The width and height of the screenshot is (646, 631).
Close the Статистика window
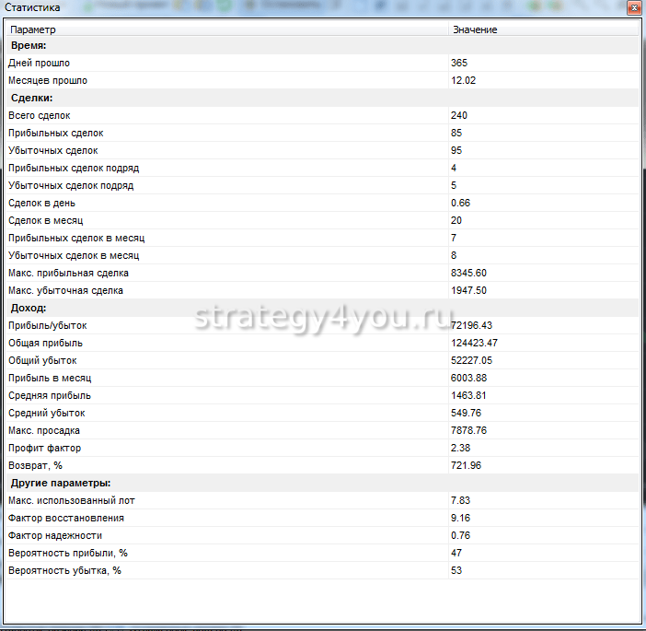point(632,7)
